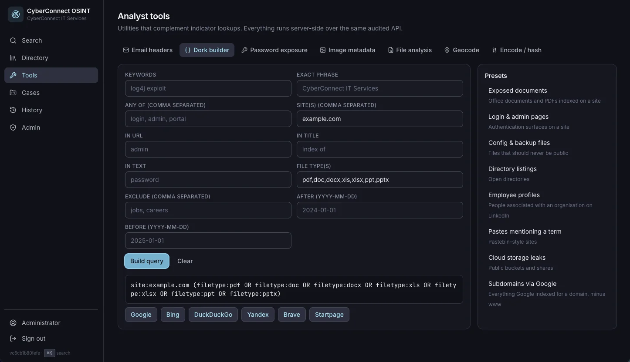The height and width of the screenshot is (362, 630).
Task: Select the Subdomains via Google preset
Action: [x=547, y=294]
